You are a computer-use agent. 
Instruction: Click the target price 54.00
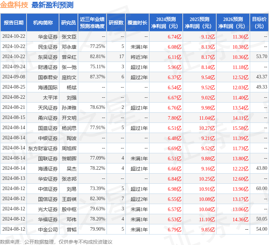(x=262, y=229)
